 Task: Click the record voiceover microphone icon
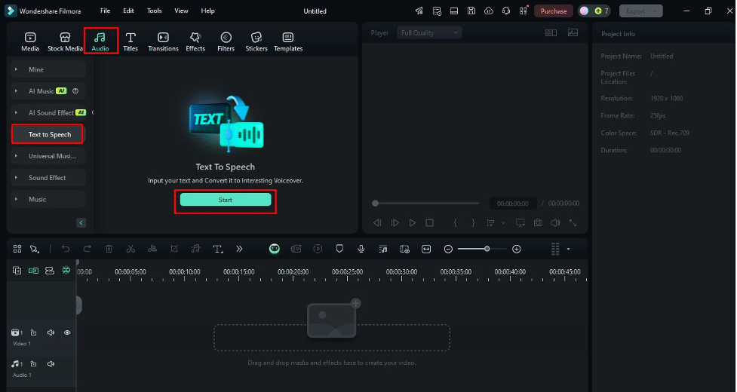tap(361, 249)
